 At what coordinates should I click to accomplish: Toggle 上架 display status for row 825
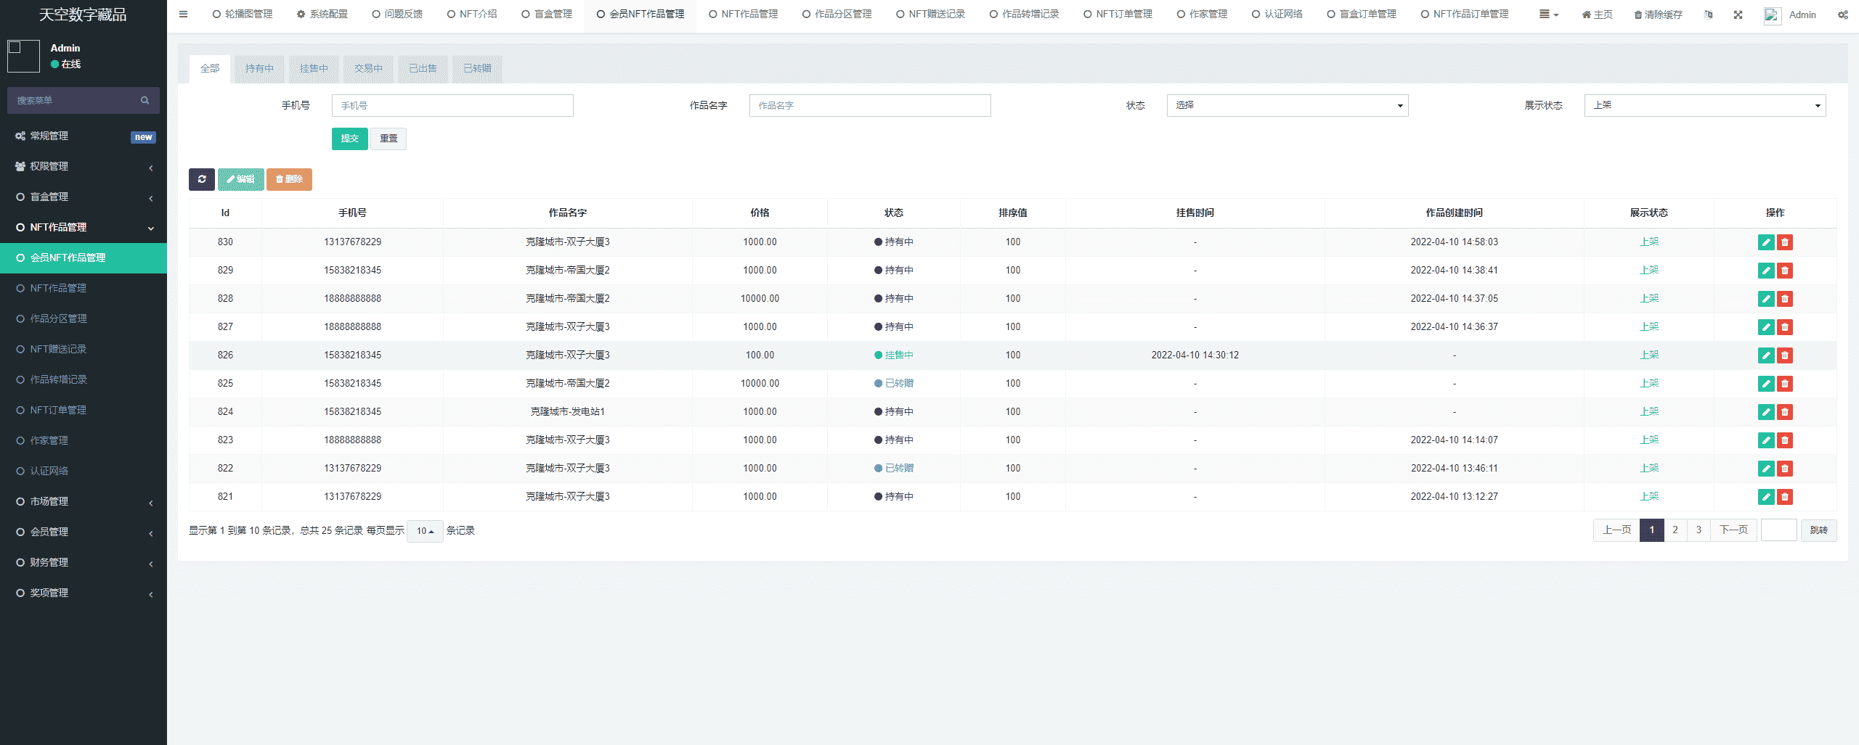tap(1648, 383)
